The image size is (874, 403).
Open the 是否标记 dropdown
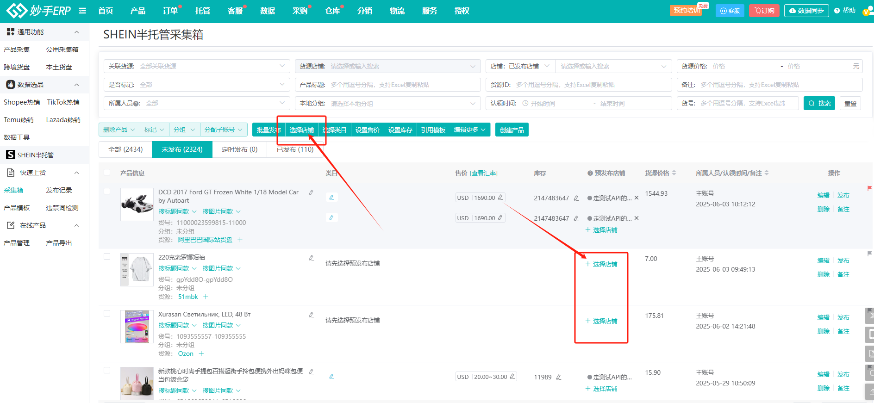197,85
